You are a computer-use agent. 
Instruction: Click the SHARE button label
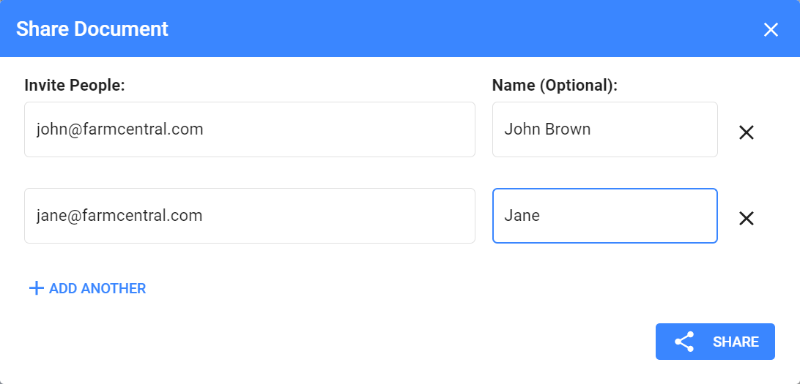[x=736, y=342]
